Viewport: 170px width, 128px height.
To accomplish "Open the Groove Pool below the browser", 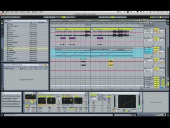I will 2,89.
